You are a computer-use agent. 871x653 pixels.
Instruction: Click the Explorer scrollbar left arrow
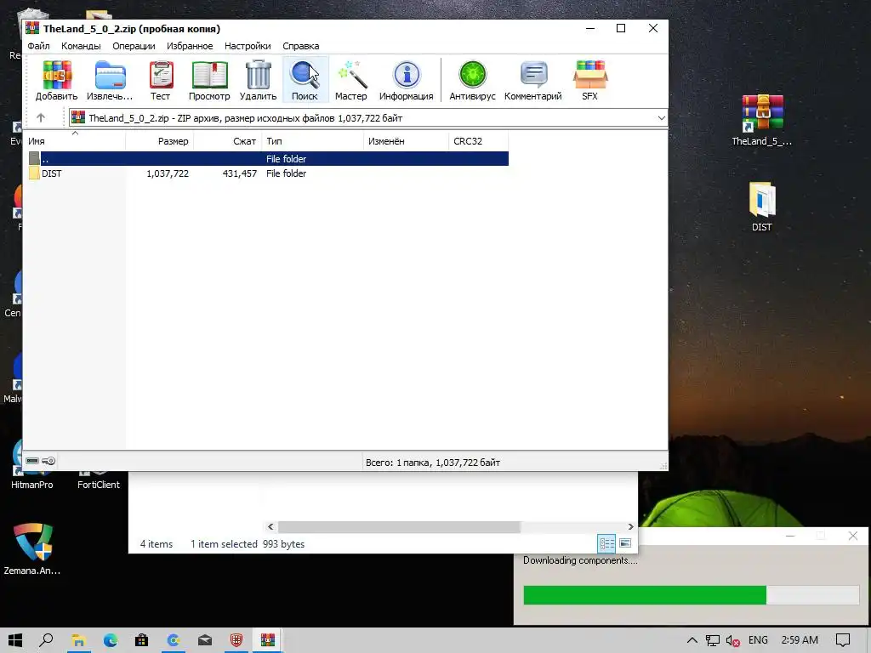(270, 527)
